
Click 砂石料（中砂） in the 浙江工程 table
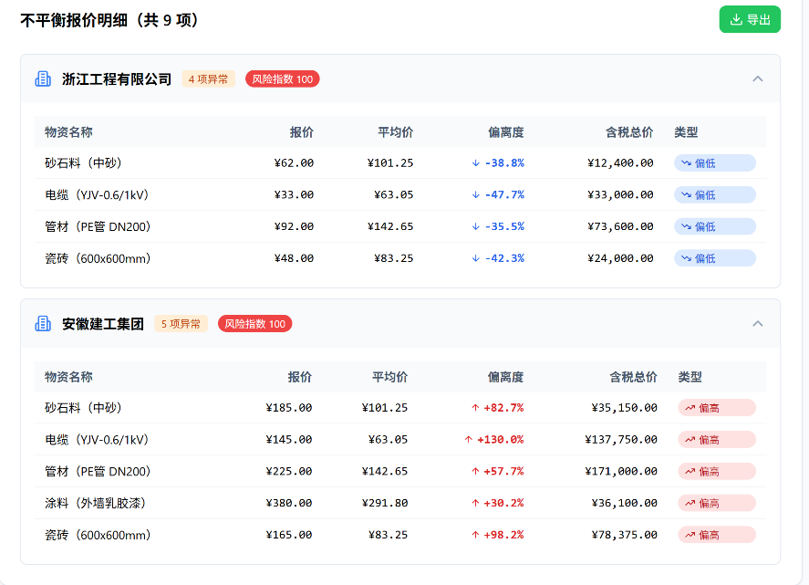pyautogui.click(x=84, y=163)
